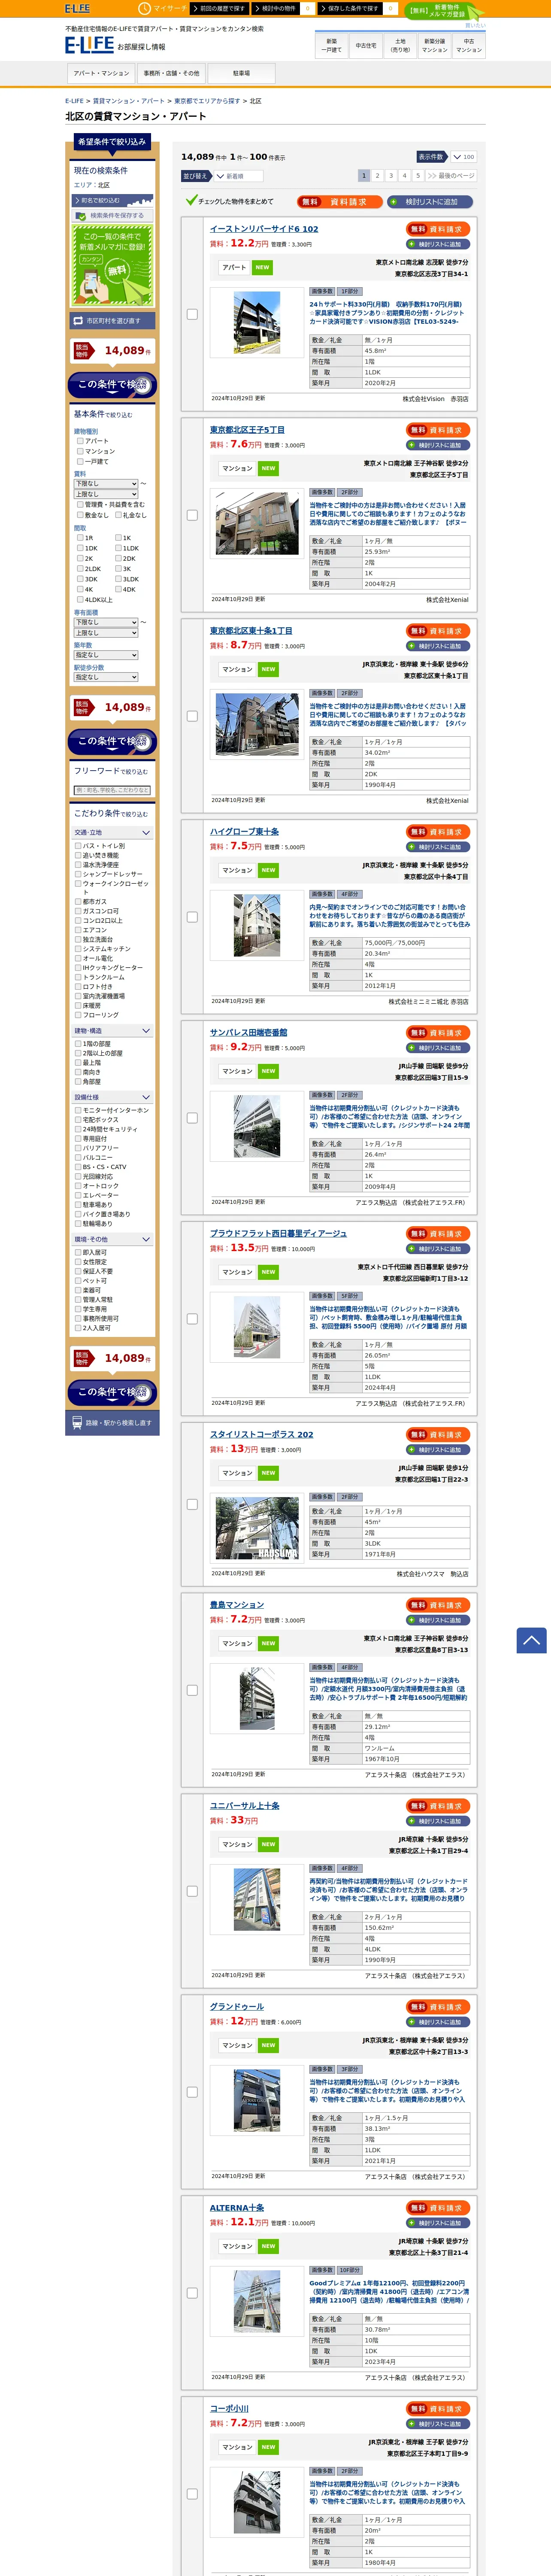
Task: Click plus 検討リストに追加 for スタイリストコーポラス 202
Action: click(x=439, y=1450)
